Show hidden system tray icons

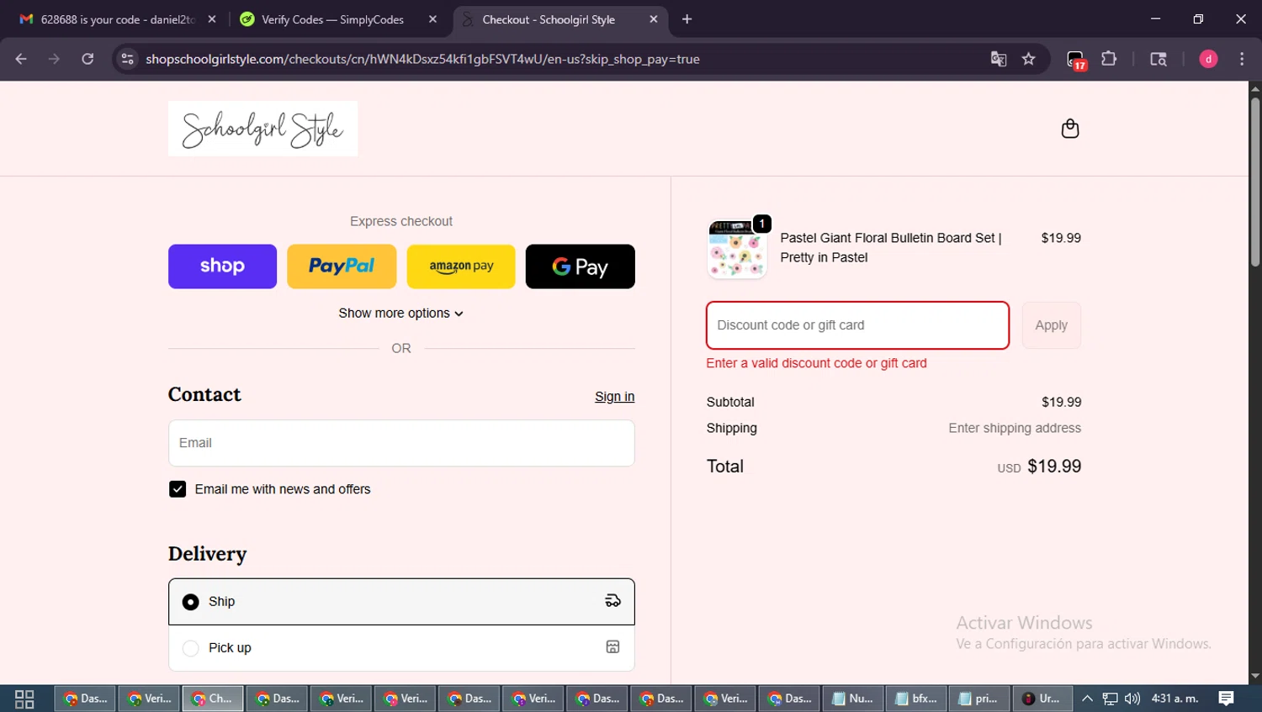point(1087,699)
